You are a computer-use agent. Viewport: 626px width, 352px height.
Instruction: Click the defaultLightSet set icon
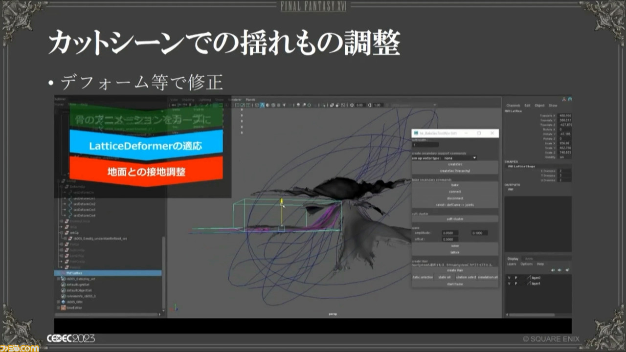click(64, 284)
